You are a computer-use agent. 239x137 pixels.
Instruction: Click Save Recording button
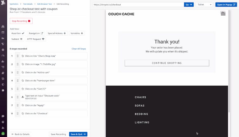tap(58, 134)
